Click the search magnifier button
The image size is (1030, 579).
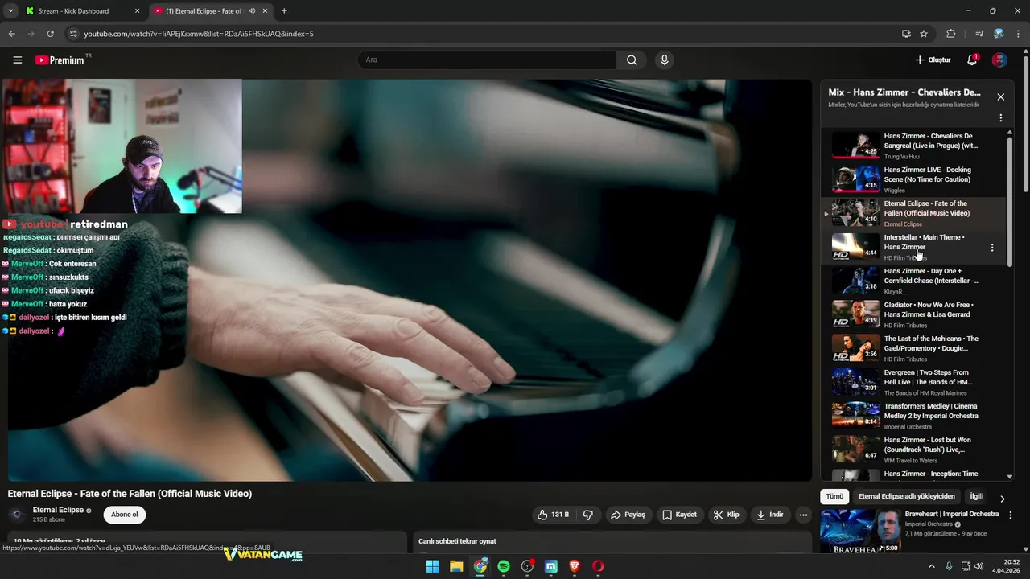coord(632,60)
